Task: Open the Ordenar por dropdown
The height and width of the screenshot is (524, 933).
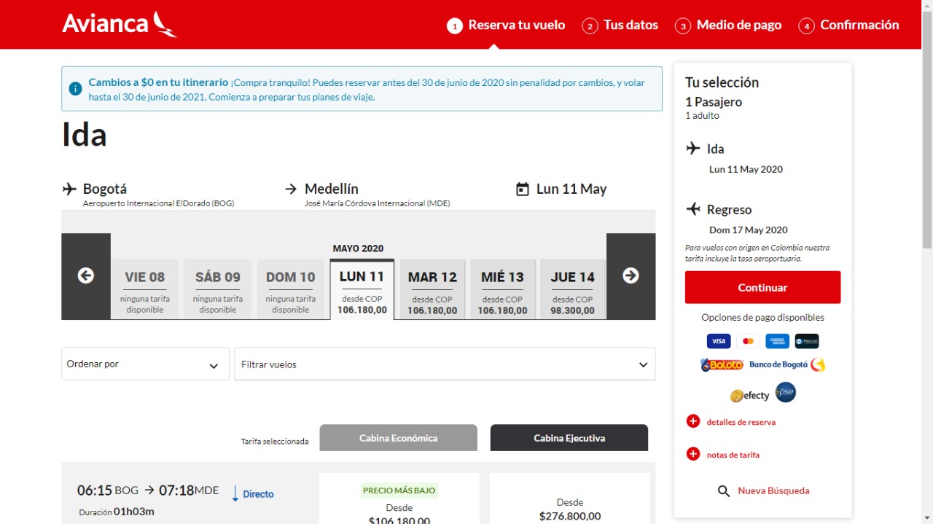Action: click(145, 364)
